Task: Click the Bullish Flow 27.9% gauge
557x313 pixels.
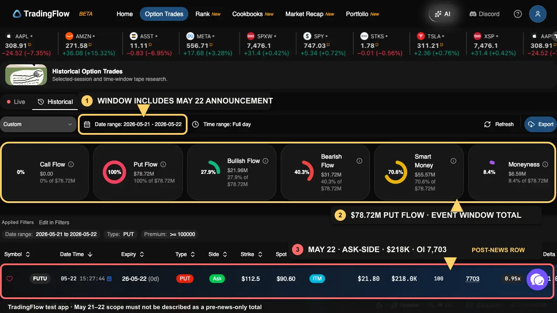Action: coord(208,172)
